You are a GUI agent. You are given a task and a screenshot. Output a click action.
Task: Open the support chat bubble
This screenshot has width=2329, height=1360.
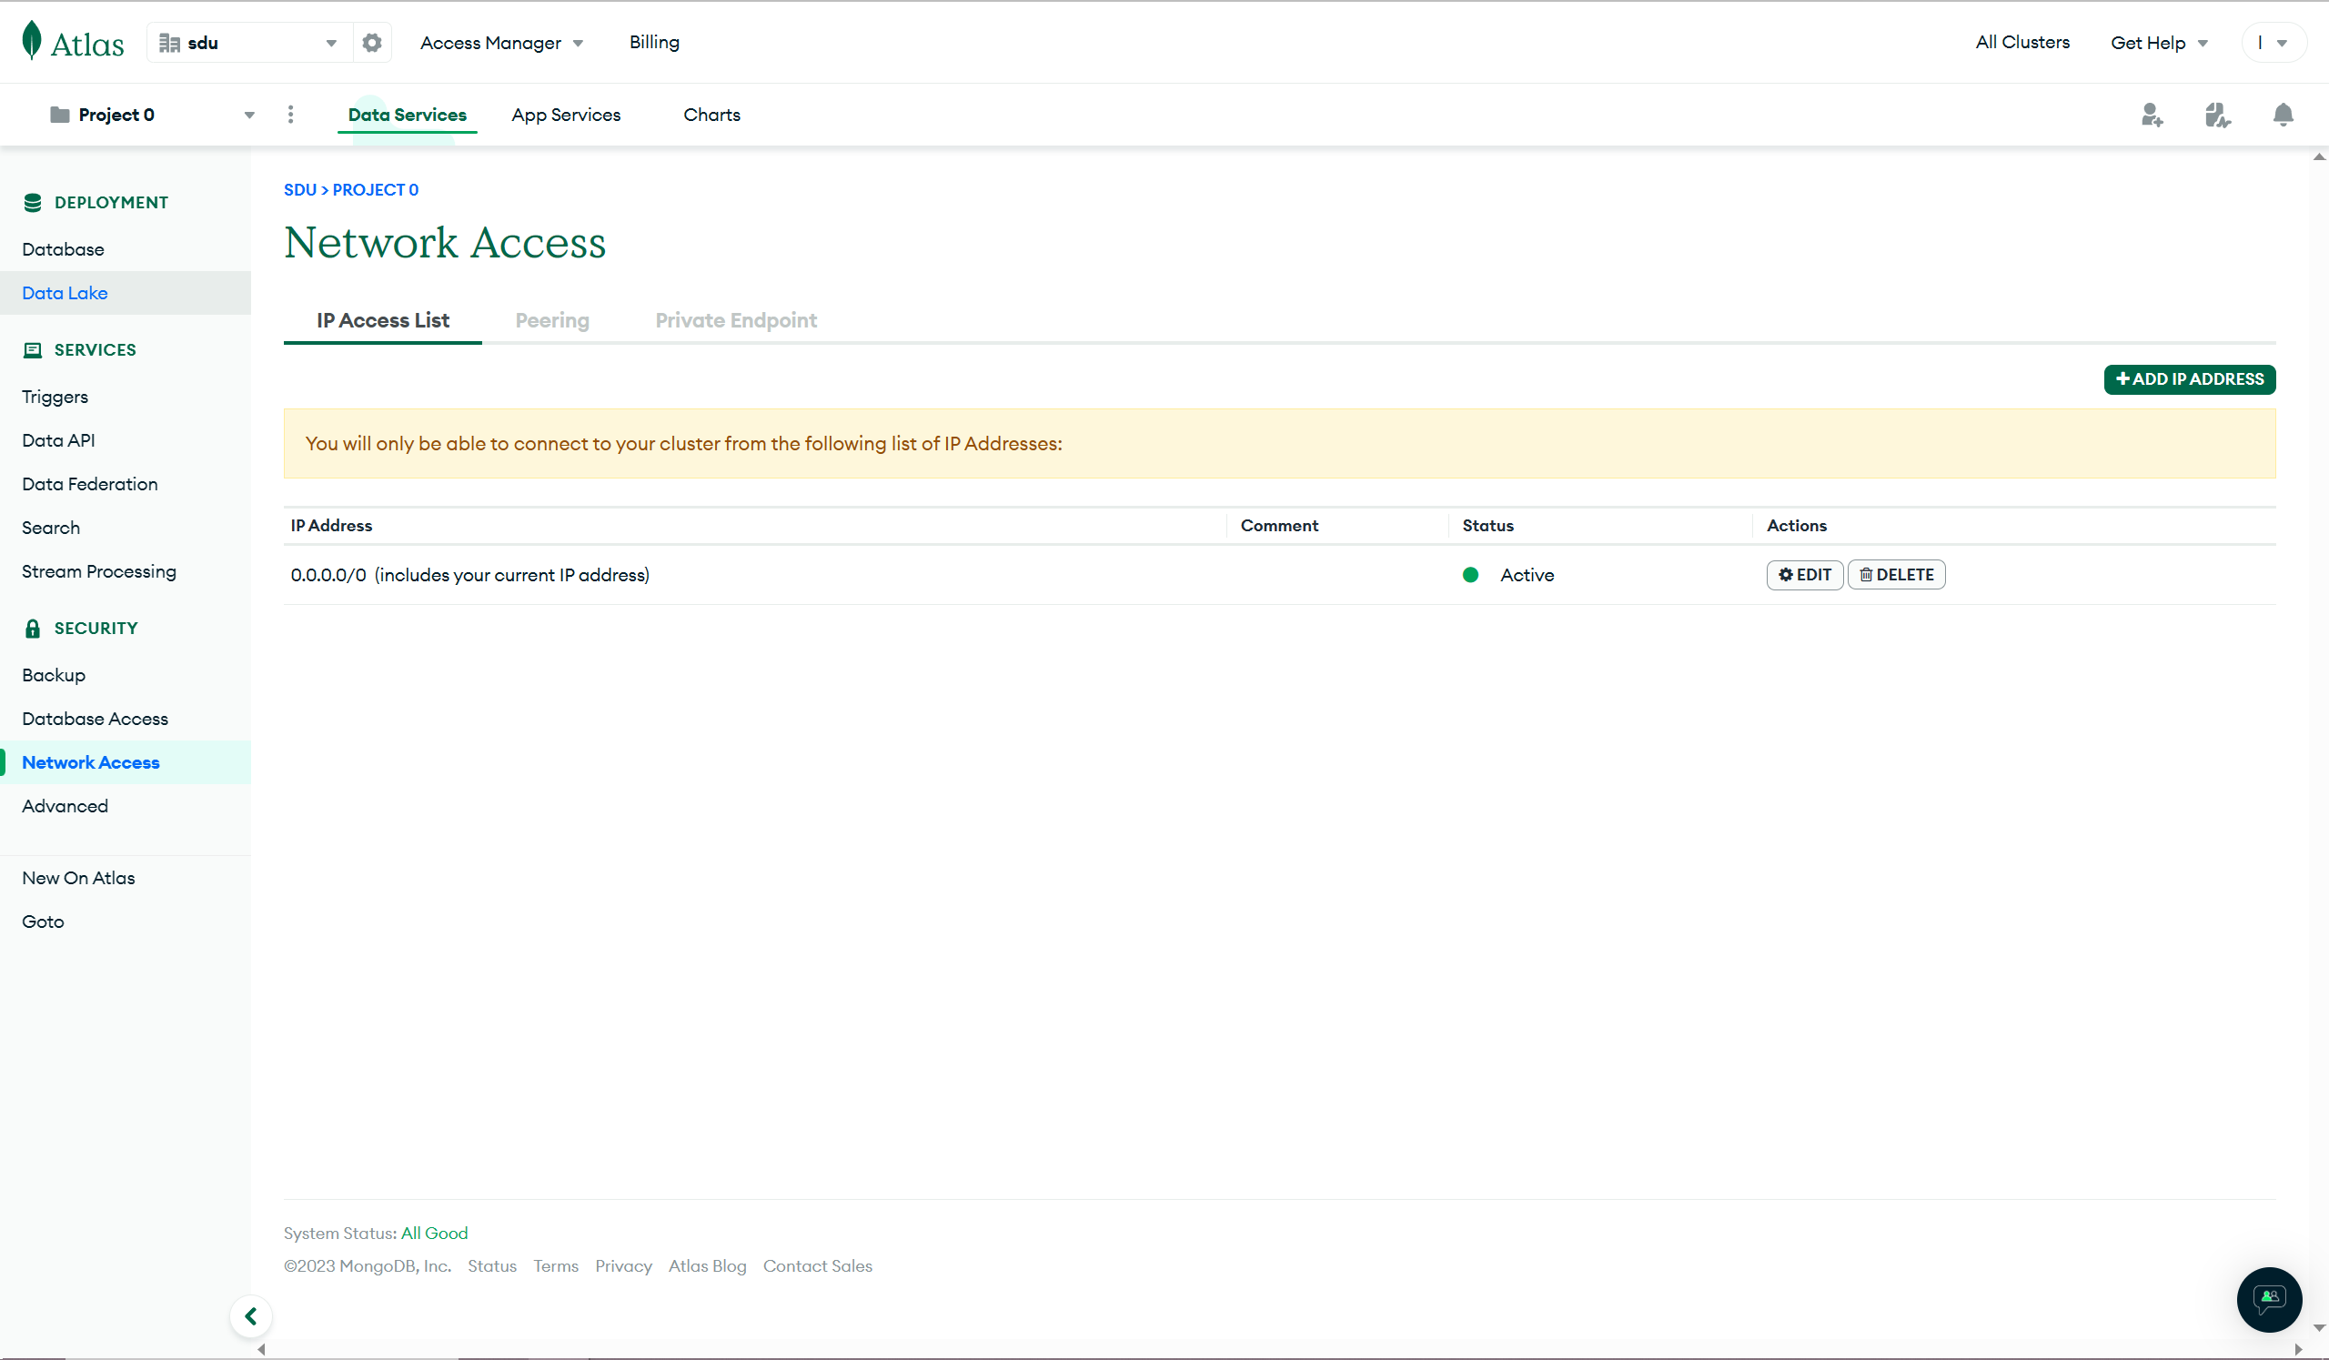(x=2269, y=1300)
